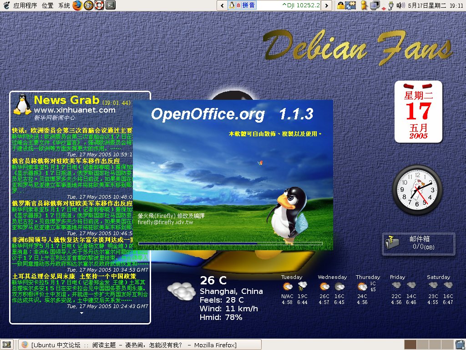Click the News Grab title

point(66,100)
